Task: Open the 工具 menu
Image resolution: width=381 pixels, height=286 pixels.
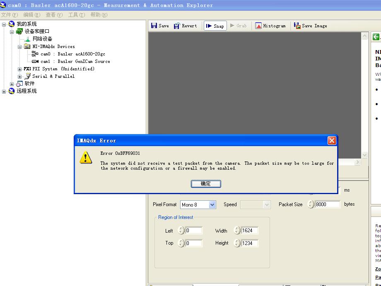Action: click(77, 15)
